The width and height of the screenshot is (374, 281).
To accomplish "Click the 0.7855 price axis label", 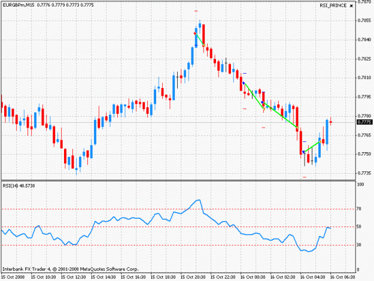I will click(364, 20).
